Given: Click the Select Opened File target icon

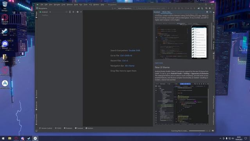Looking at the screenshot, I should pyautogui.click(x=66, y=12).
